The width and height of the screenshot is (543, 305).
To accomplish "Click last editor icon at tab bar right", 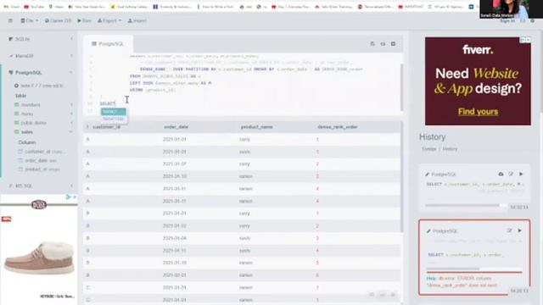I will [393, 44].
